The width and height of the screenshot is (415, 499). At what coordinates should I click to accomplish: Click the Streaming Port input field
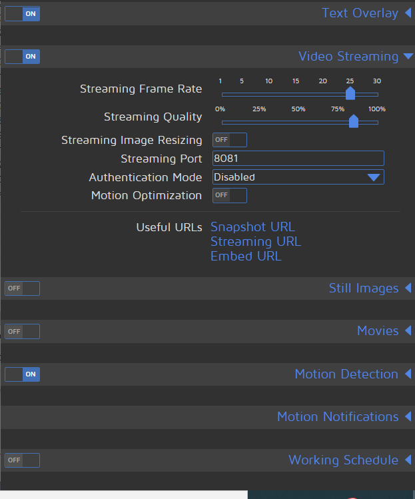[x=298, y=159]
